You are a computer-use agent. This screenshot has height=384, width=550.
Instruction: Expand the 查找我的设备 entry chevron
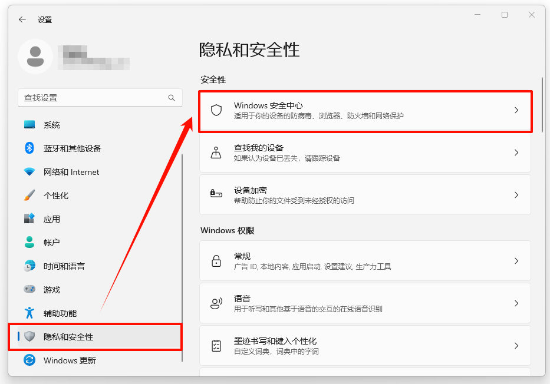pyautogui.click(x=517, y=153)
